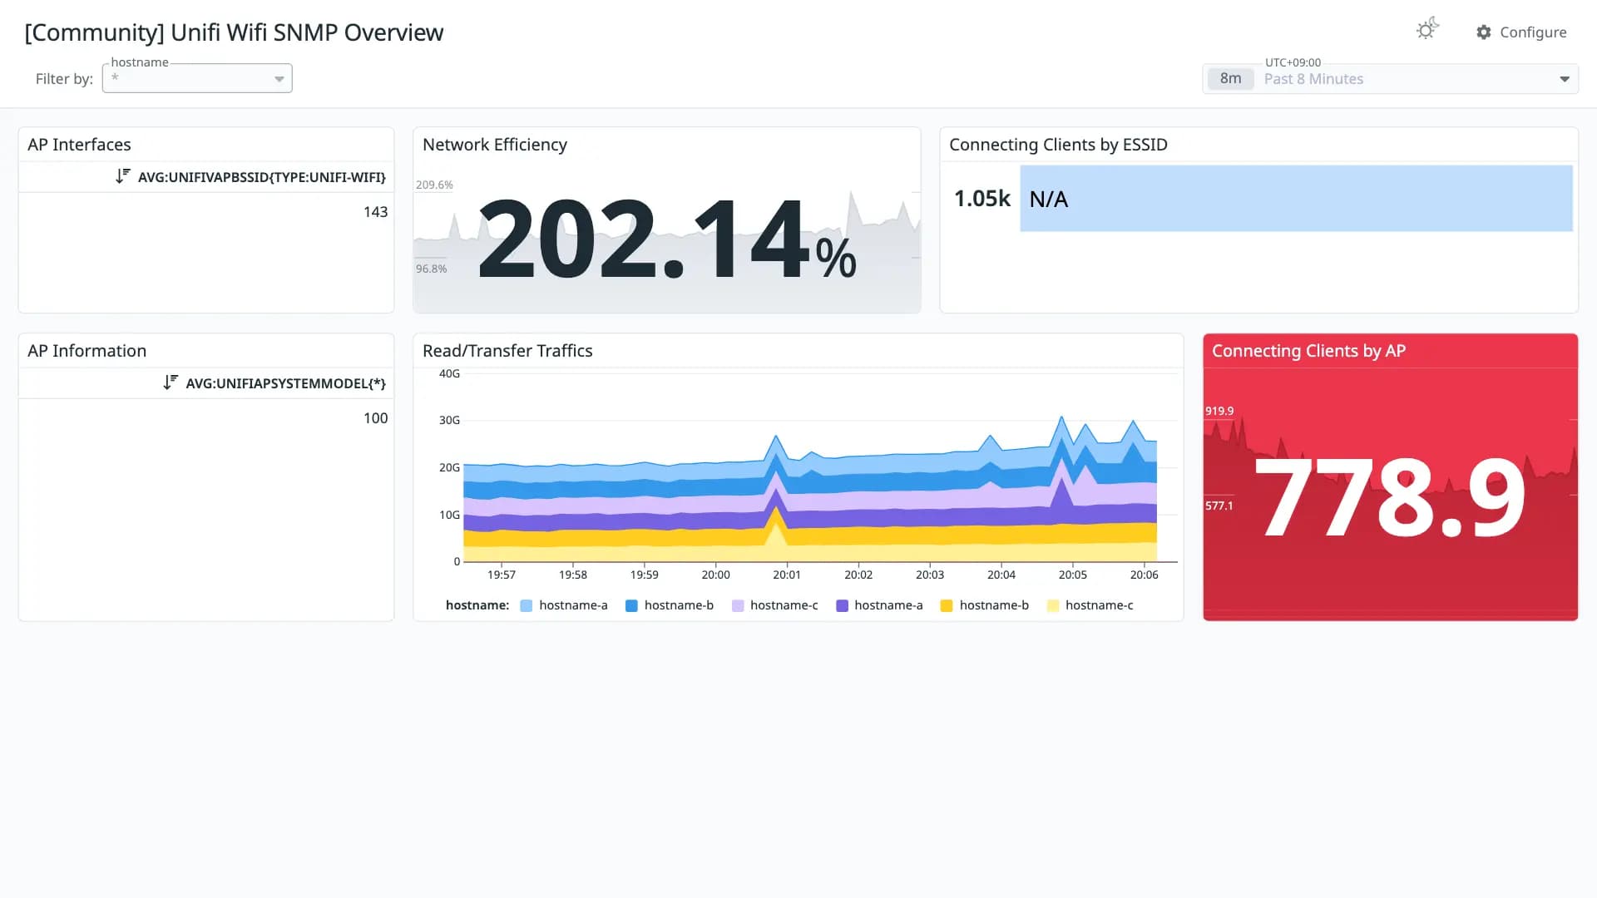Click sort icon beside AVG:UNIFIVAPBSSID column
Image resolution: width=1597 pixels, height=898 pixels.
coord(122,176)
